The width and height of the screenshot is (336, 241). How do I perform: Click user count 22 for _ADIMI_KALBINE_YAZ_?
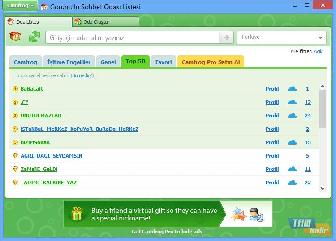[x=308, y=183]
